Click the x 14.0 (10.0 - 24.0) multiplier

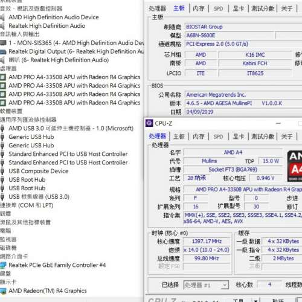(207, 250)
